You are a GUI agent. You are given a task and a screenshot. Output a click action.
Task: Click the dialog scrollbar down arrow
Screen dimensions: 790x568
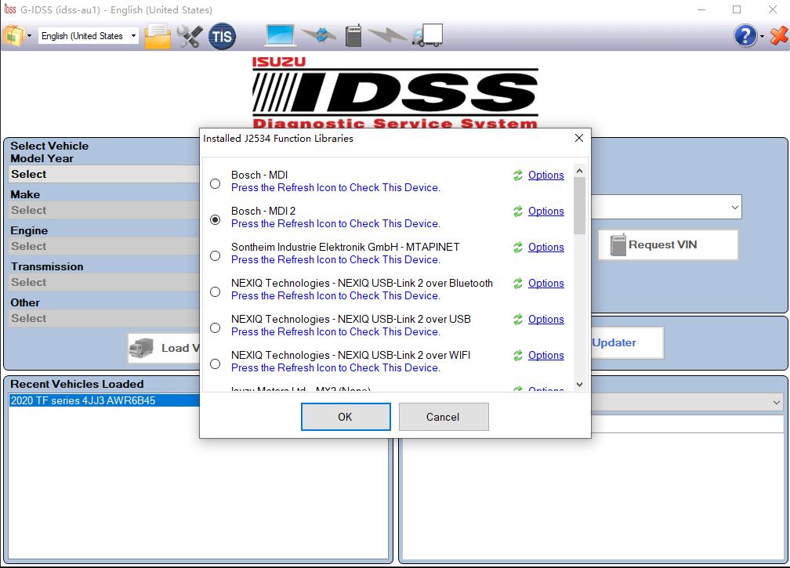[579, 385]
